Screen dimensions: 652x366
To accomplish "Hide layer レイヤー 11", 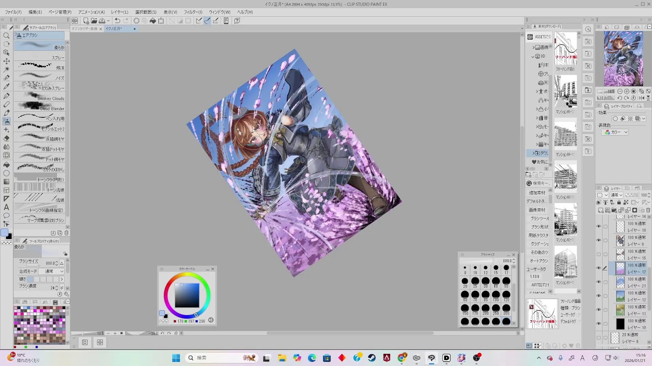I will pyautogui.click(x=599, y=310).
